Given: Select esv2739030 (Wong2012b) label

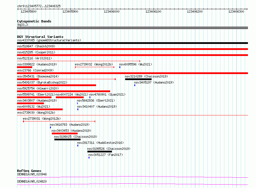Looking at the screenshot, I should pos(36,113).
